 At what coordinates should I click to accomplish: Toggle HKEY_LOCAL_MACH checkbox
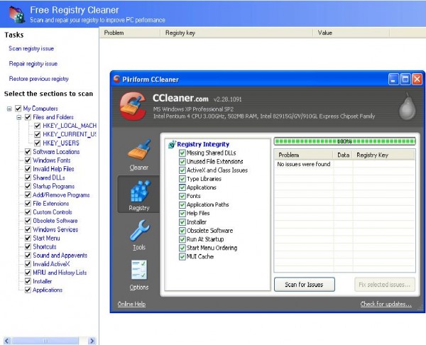pyautogui.click(x=38, y=126)
